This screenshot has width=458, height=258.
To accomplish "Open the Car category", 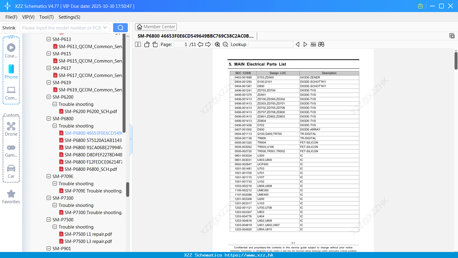I will tap(11, 171).
